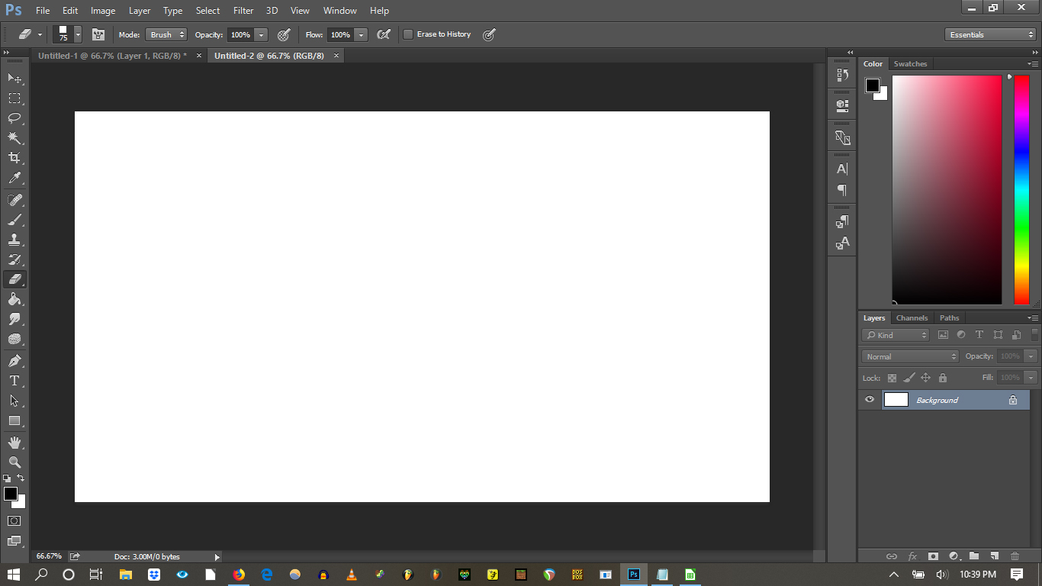Open the Essentials workspace dropdown

pos(990,34)
